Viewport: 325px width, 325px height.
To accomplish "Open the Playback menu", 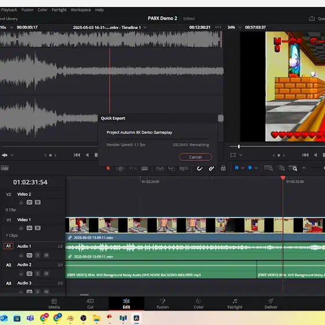I will [9, 10].
